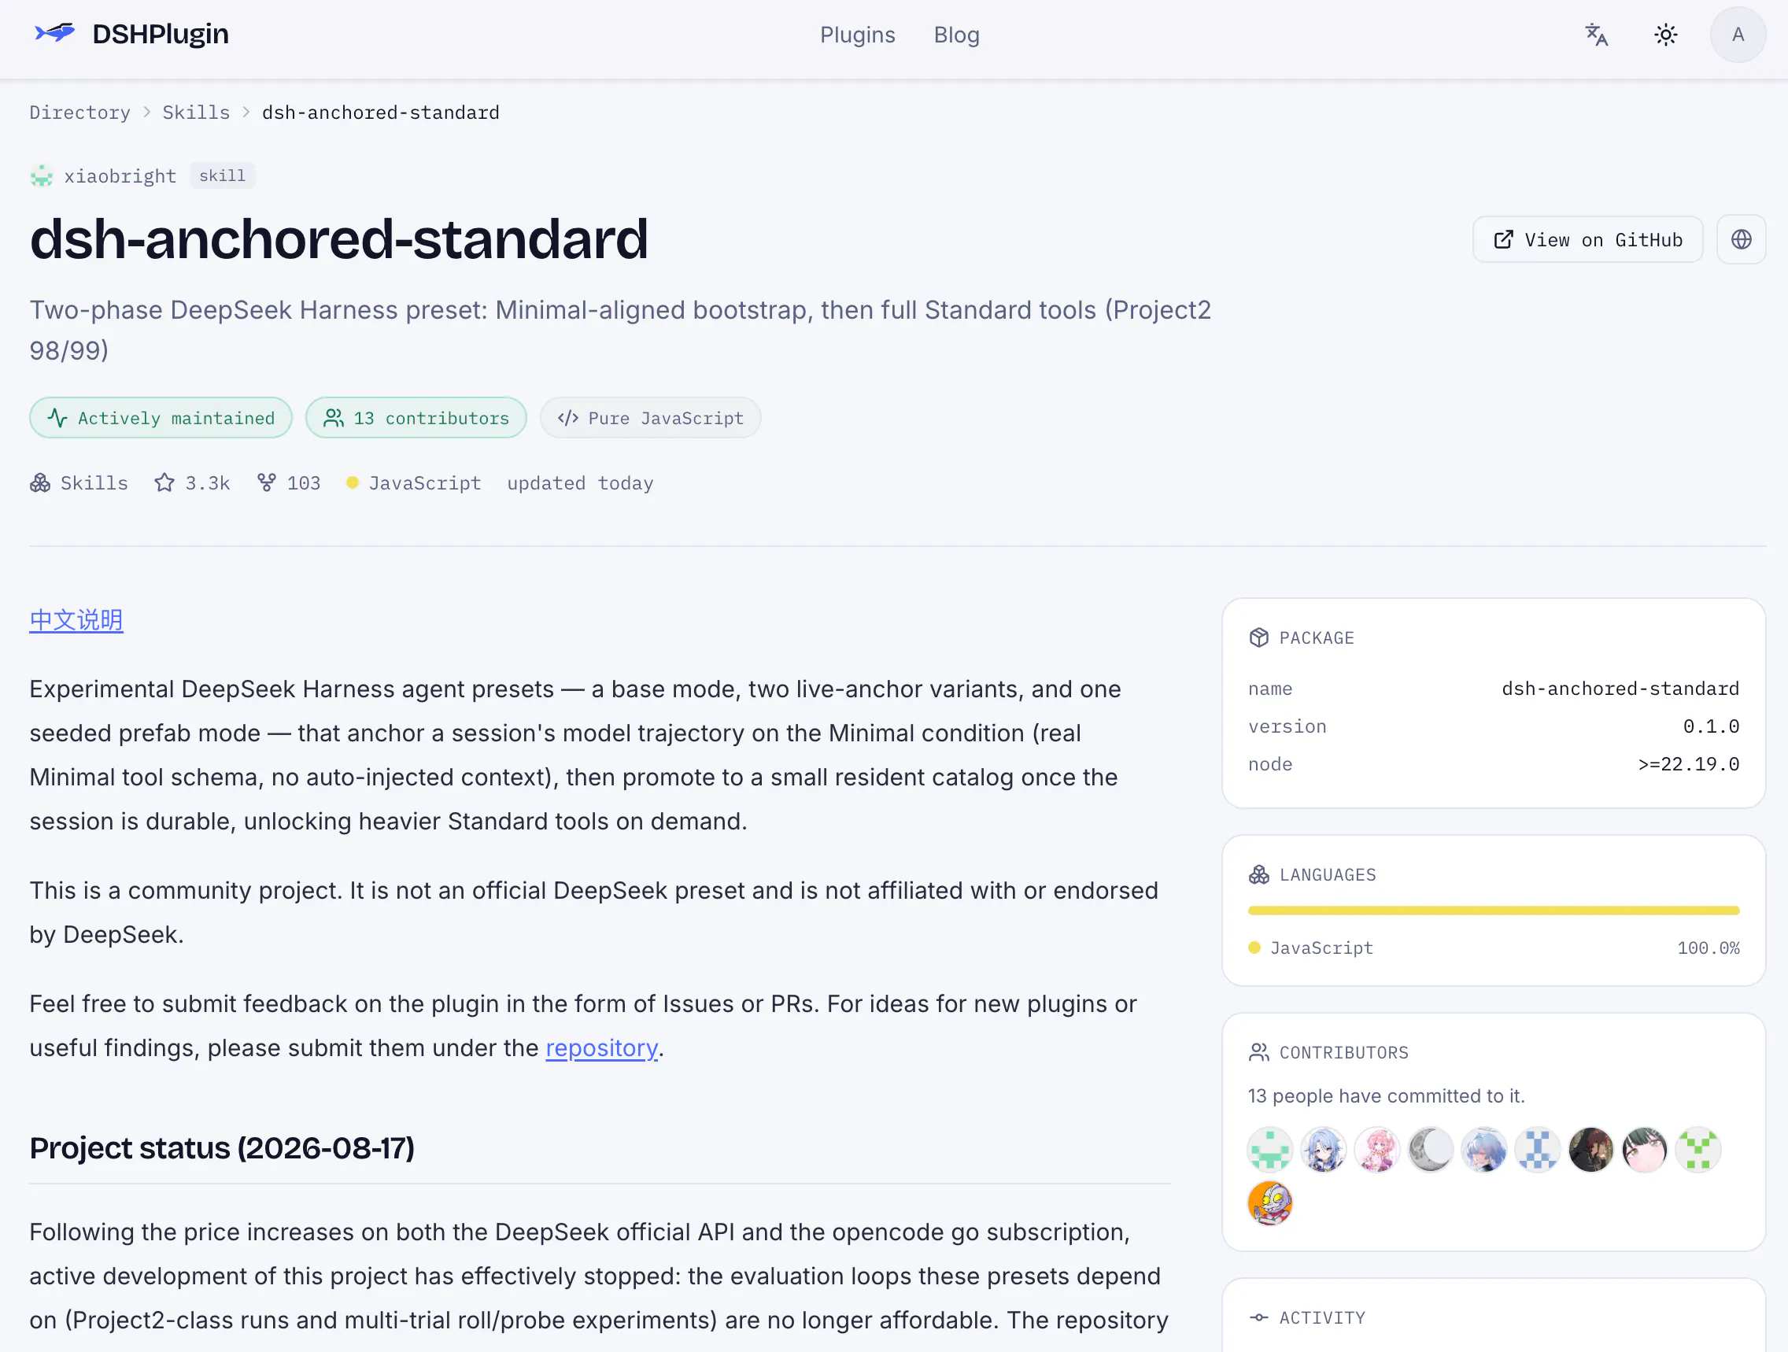The image size is (1788, 1352).
Task: Click the package name value dsh-anchored-standard
Action: coord(1620,689)
